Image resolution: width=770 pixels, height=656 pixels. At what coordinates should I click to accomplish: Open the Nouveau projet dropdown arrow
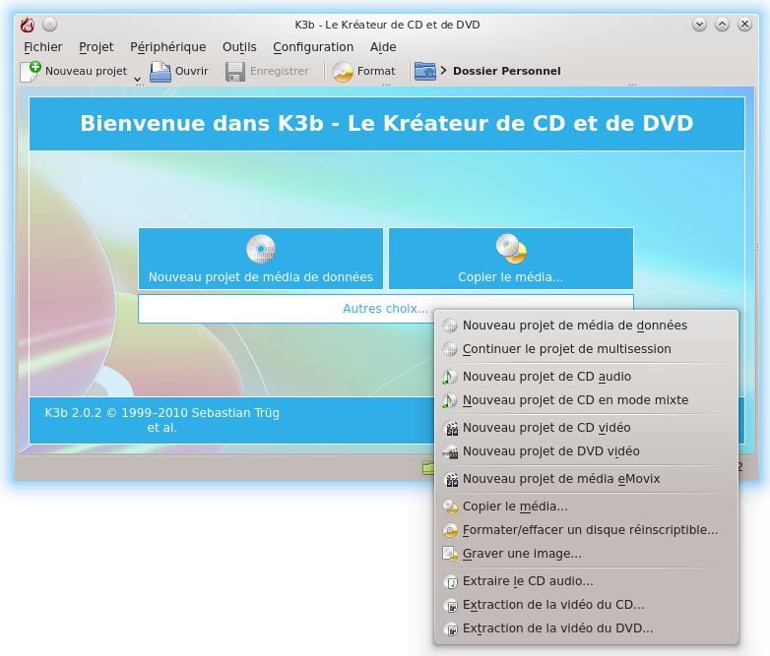tap(137, 79)
